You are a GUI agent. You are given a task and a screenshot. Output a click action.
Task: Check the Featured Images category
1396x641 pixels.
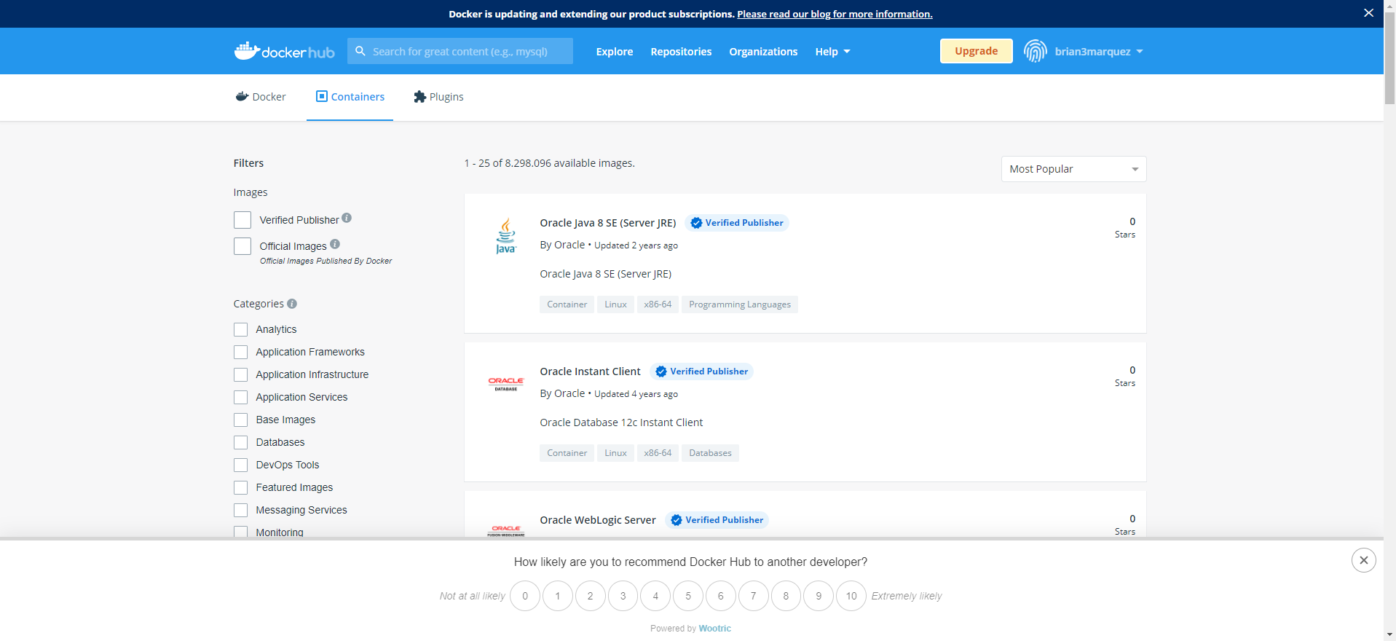coord(240,488)
